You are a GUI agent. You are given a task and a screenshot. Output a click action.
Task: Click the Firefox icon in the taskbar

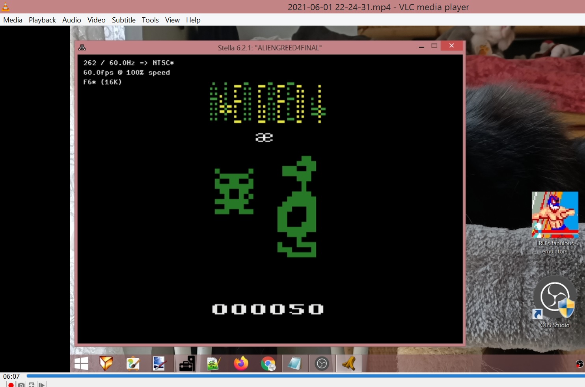(241, 363)
